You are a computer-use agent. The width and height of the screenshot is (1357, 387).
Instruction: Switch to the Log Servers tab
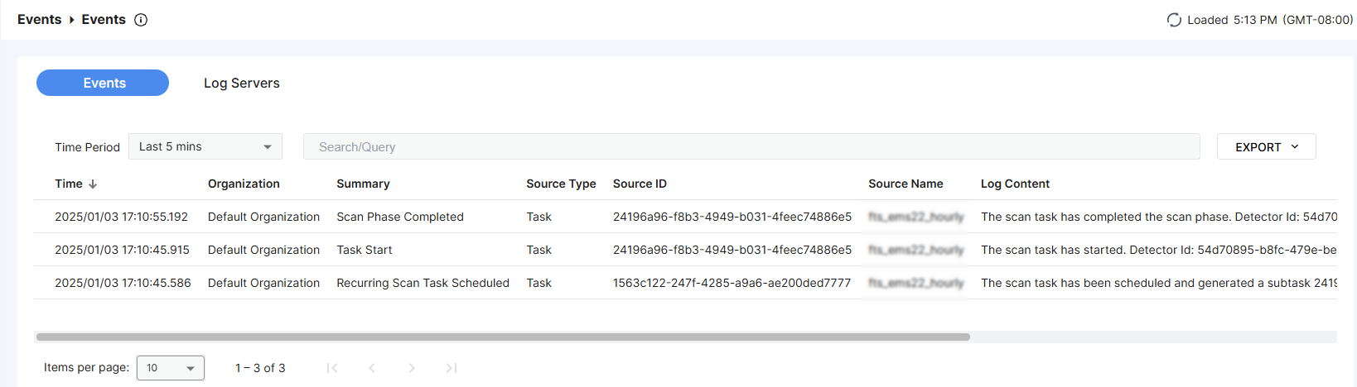(241, 83)
